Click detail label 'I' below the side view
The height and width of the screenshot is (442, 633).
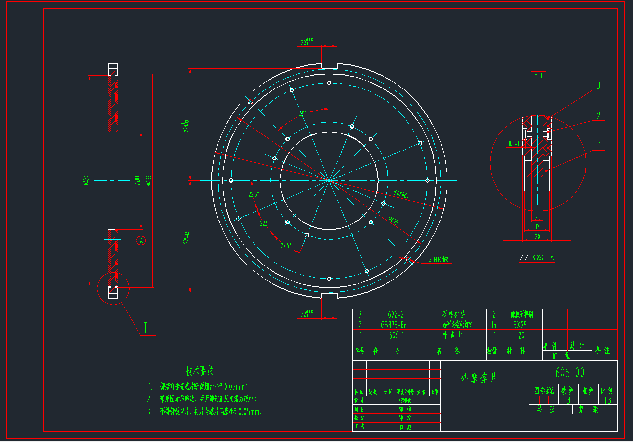[x=145, y=327]
